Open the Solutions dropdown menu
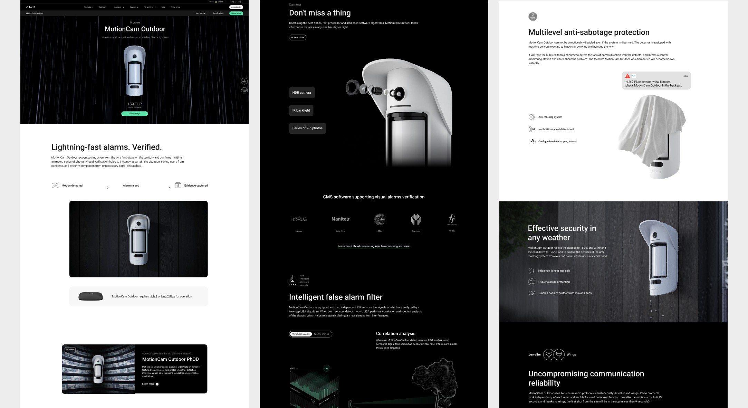 (104, 7)
